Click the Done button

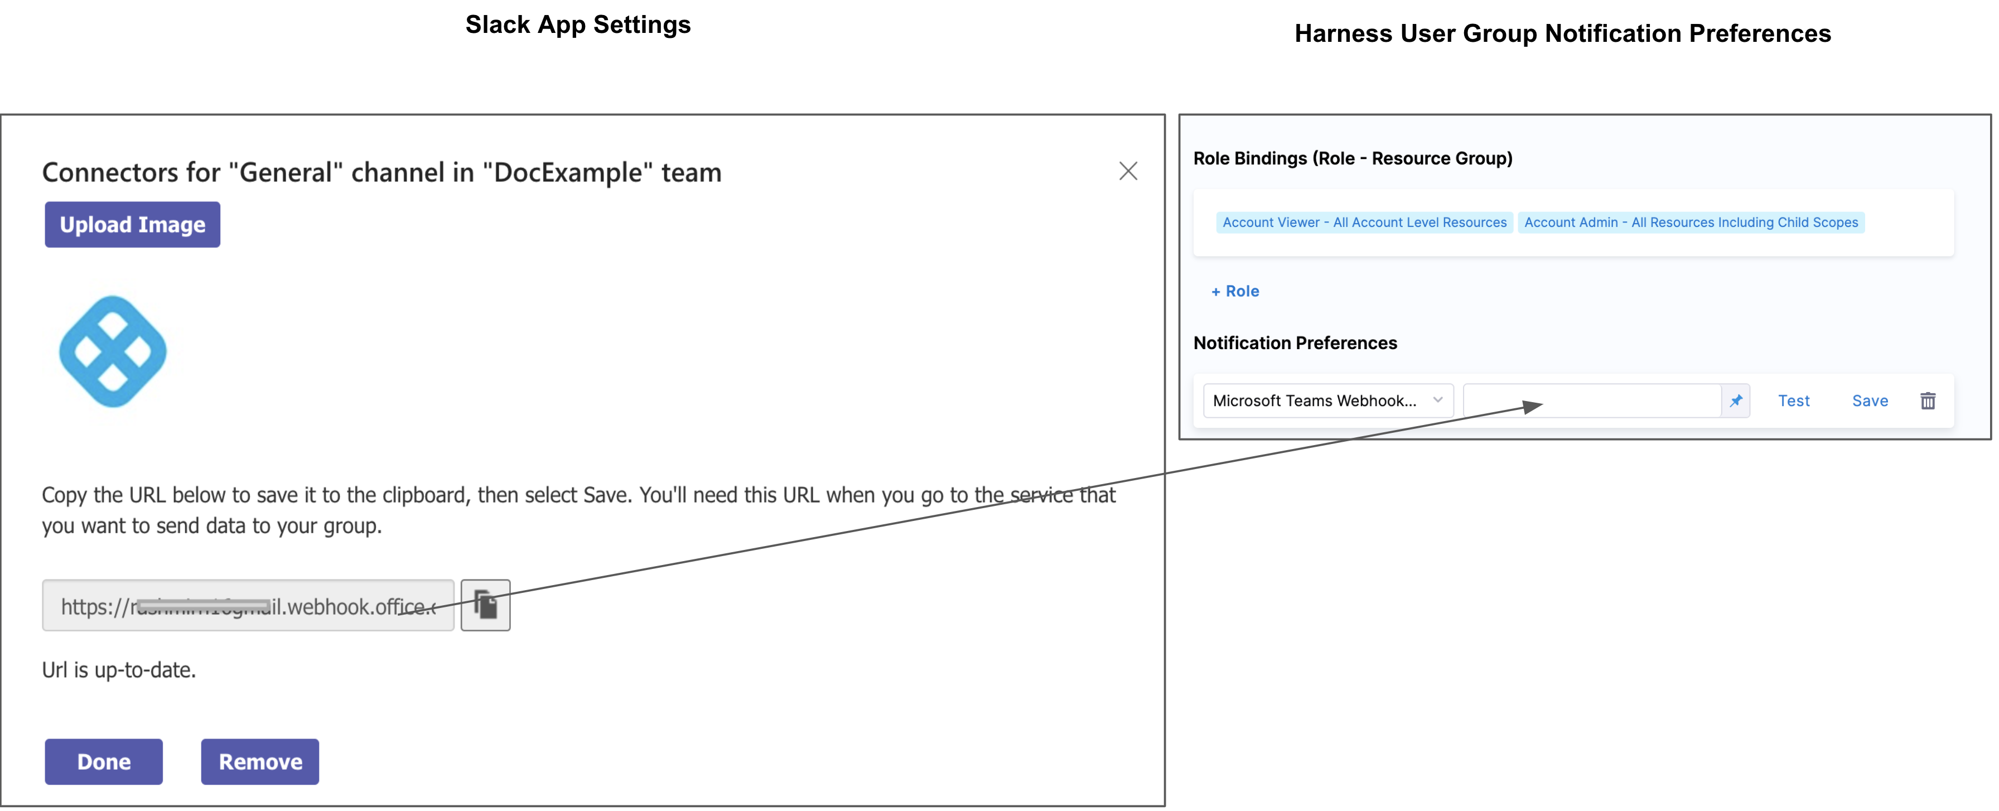(x=103, y=761)
